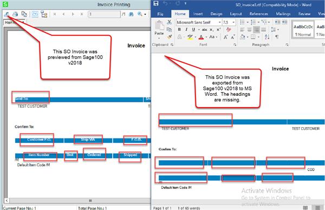Align text right in Word
The image size is (325, 210).
coord(256,30)
